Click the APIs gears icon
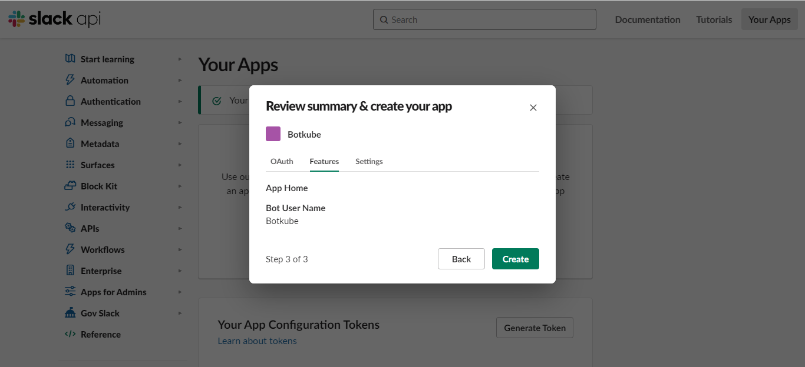The image size is (805, 367). 70,228
